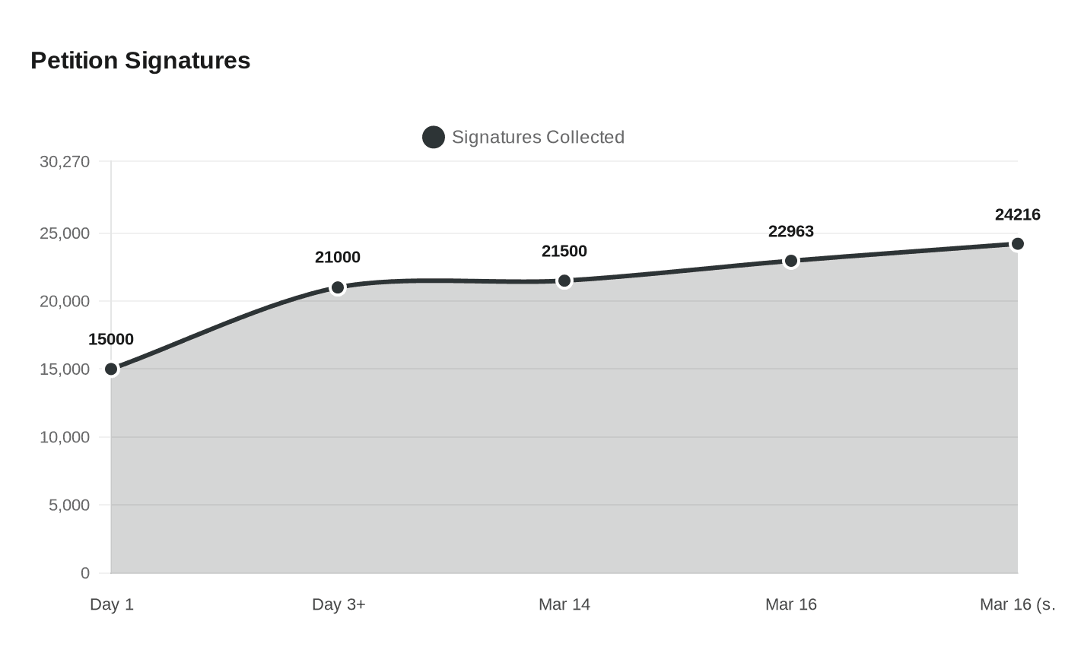Click the 24216 value label
Viewport: 1065px width, 669px height.
point(1017,215)
